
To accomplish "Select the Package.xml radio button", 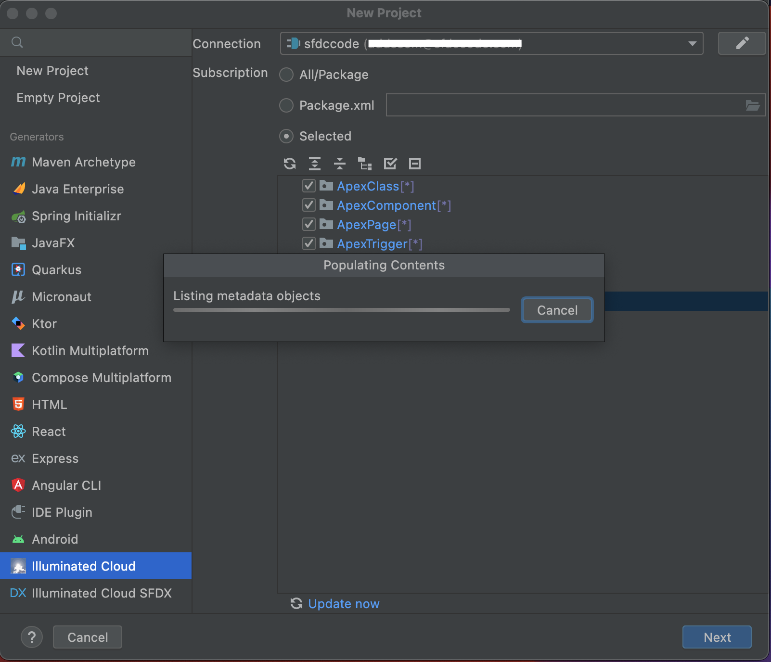I will (x=286, y=105).
